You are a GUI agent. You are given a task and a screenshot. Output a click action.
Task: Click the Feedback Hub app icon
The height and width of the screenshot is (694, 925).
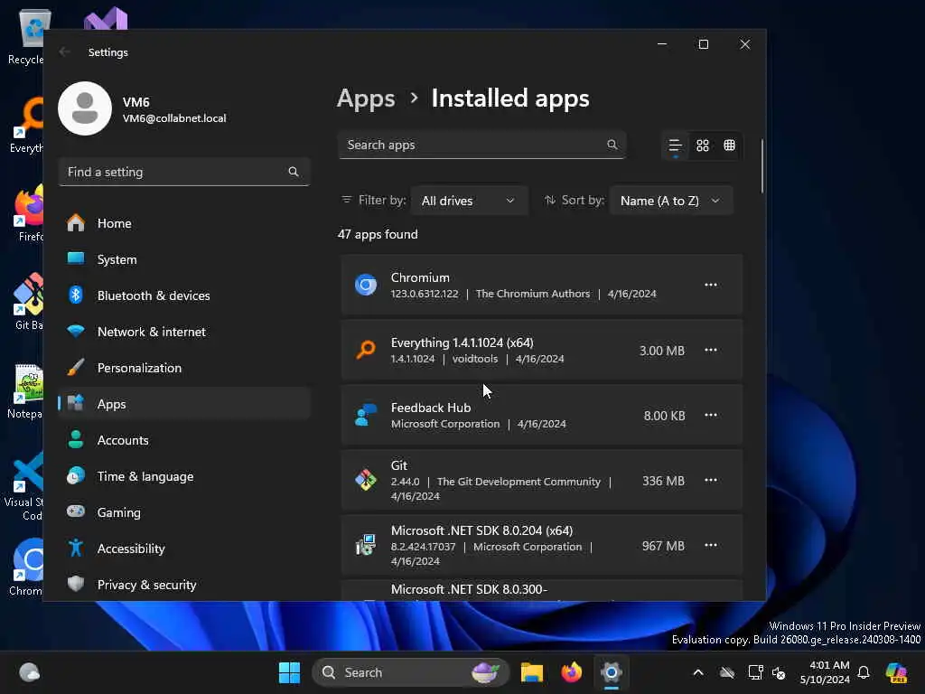[x=366, y=415]
